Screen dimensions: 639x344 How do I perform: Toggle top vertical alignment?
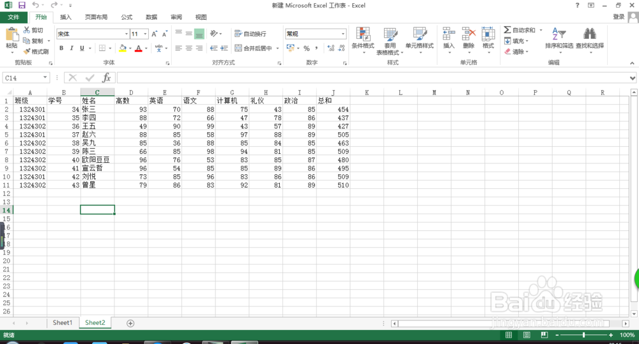(178, 33)
